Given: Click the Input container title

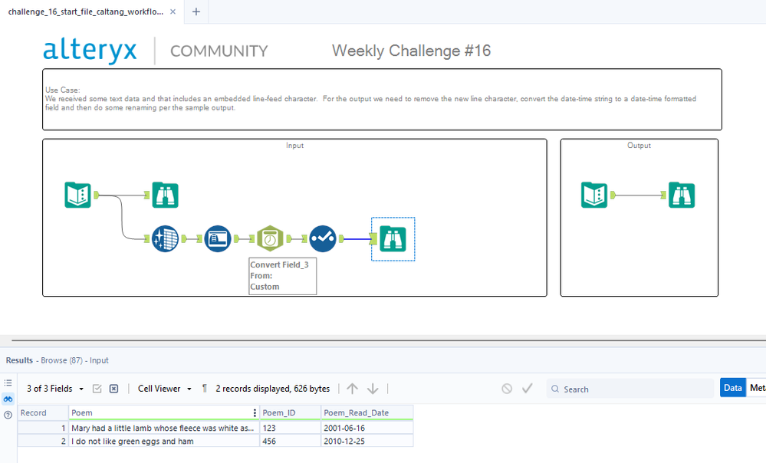Looking at the screenshot, I should (x=294, y=146).
